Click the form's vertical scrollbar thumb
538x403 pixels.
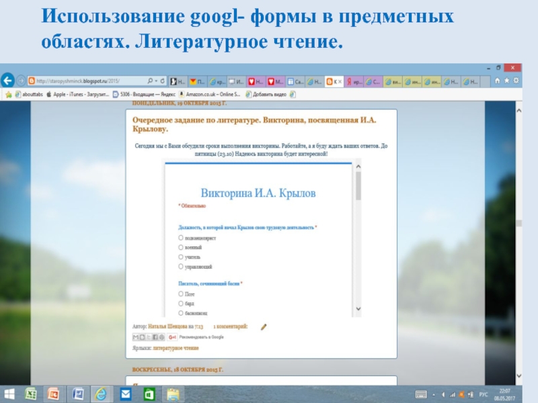(358, 185)
